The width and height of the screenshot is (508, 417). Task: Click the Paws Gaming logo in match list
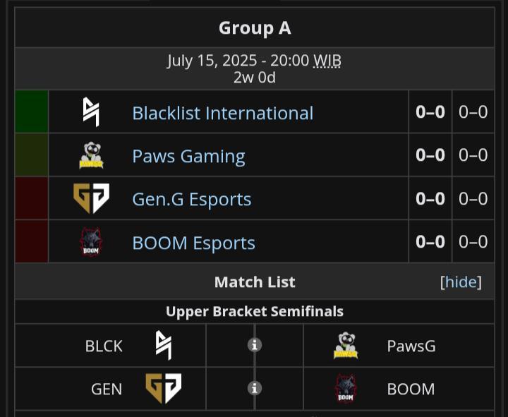click(x=346, y=346)
